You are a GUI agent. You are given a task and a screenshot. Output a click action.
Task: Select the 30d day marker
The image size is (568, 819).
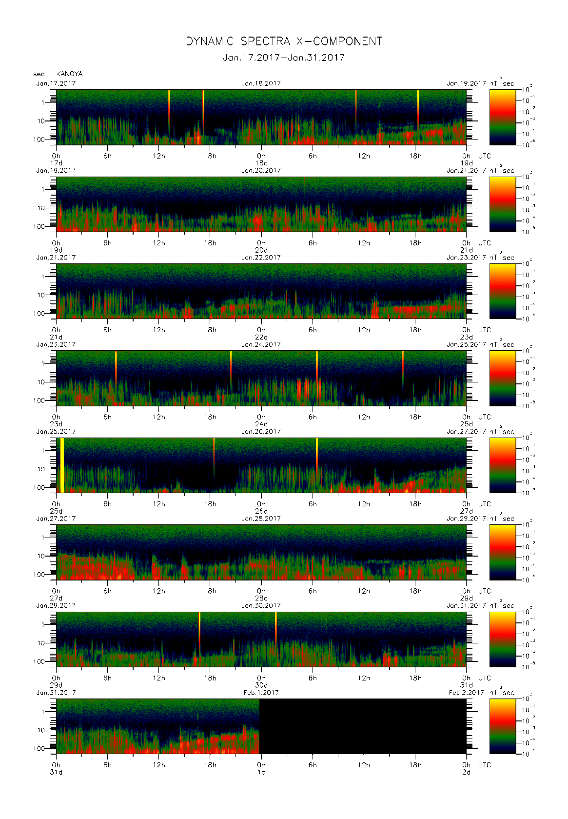coord(261,685)
